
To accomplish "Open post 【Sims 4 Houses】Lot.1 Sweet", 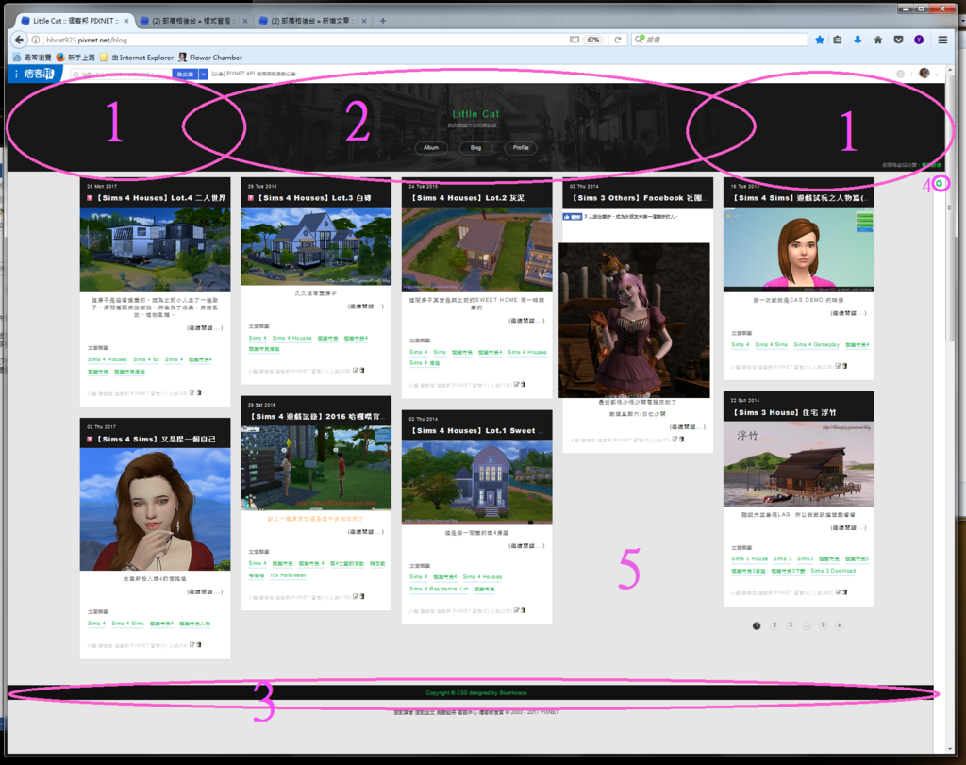I will point(476,430).
